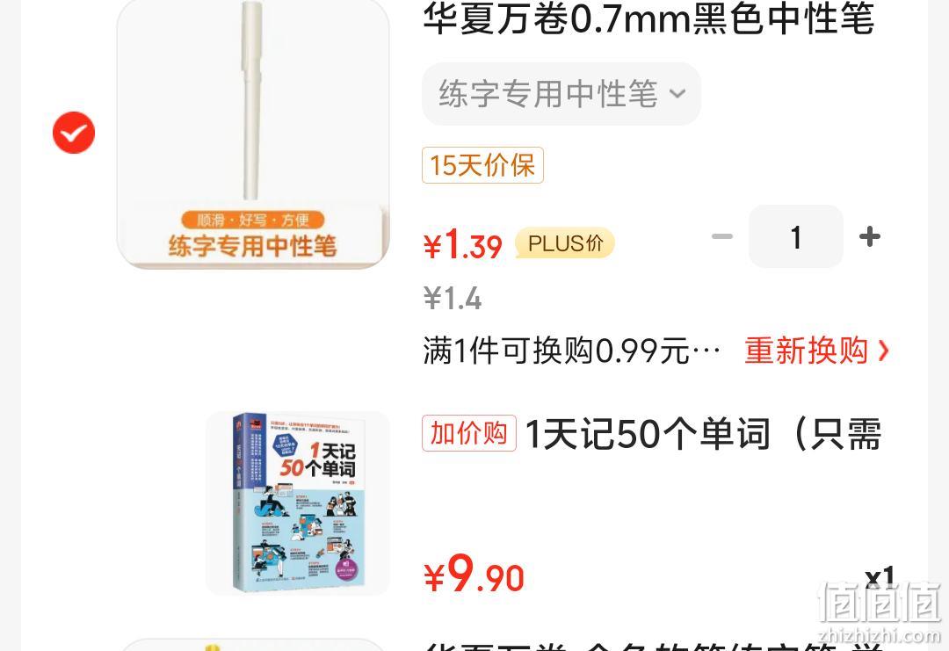This screenshot has width=949, height=651.
Task: Tap the 重新换购 link
Action: click(806, 351)
